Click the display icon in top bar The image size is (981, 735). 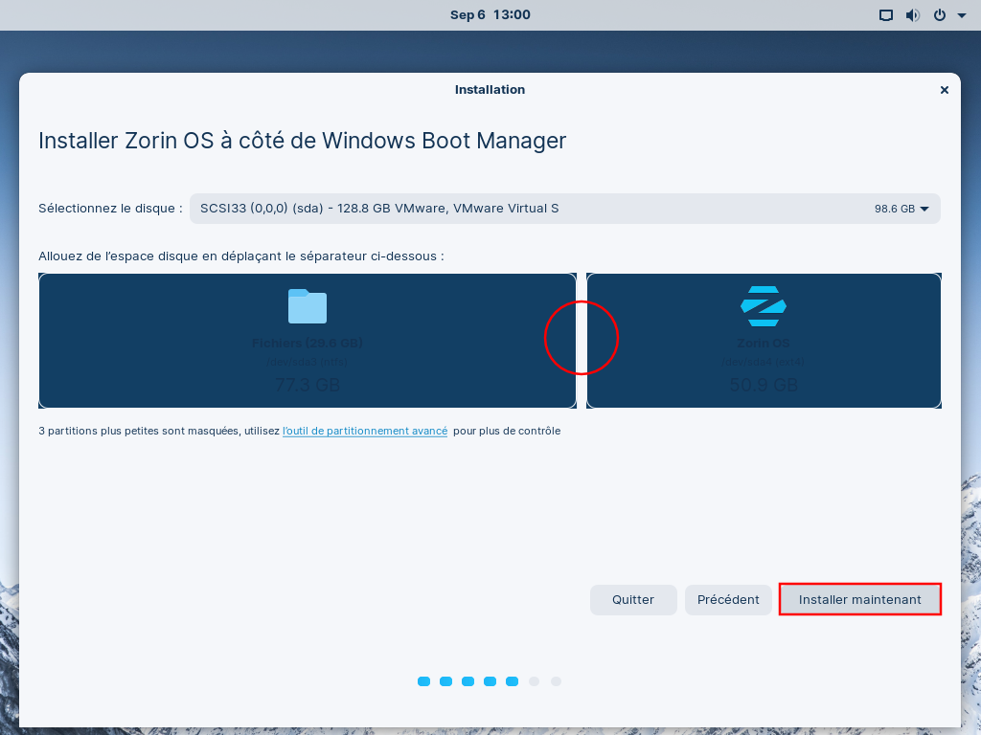click(x=886, y=15)
